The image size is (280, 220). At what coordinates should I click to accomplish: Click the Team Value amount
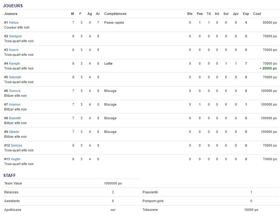tap(113, 183)
